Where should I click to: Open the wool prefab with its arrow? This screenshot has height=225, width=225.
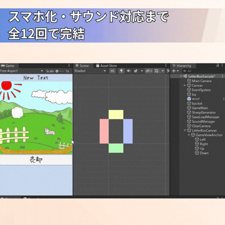(224, 99)
